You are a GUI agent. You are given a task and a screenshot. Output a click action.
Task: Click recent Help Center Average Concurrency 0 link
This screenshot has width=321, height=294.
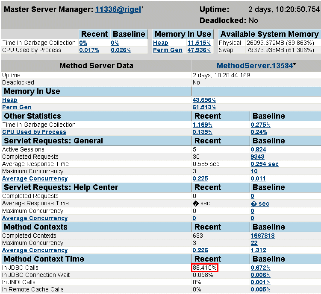194,218
